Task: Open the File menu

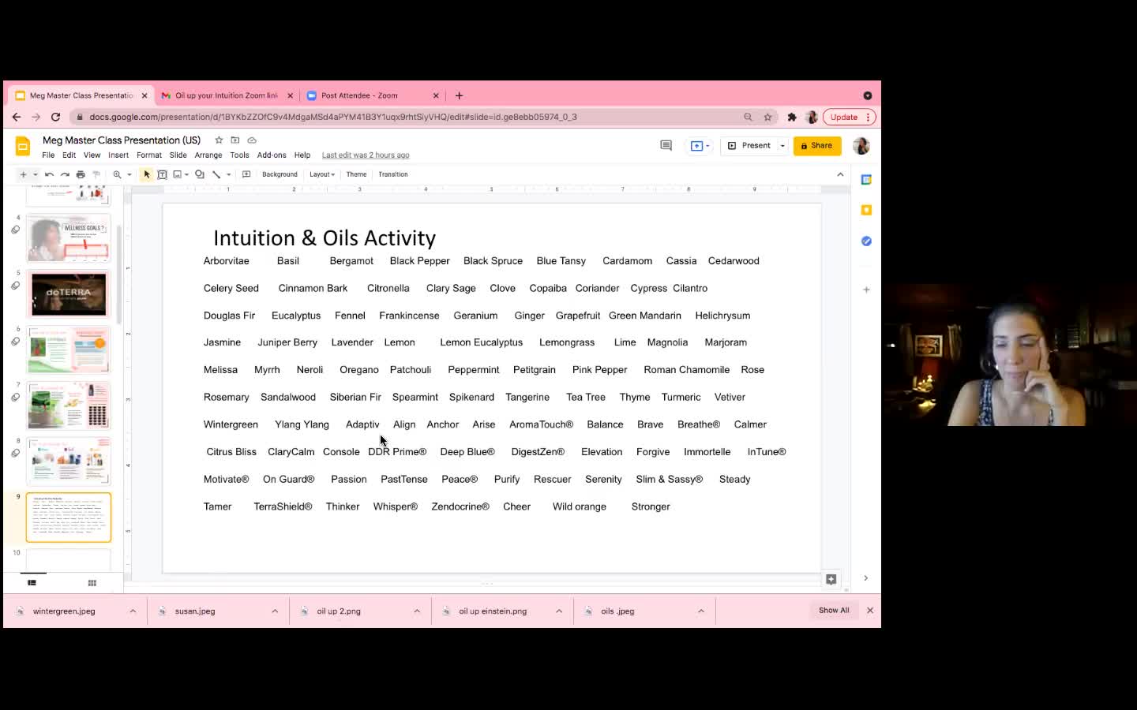Action: 48,155
